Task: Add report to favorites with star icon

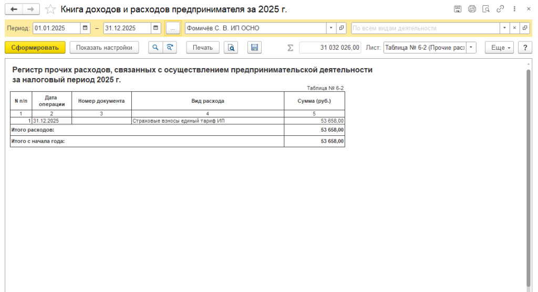Action: (x=50, y=9)
